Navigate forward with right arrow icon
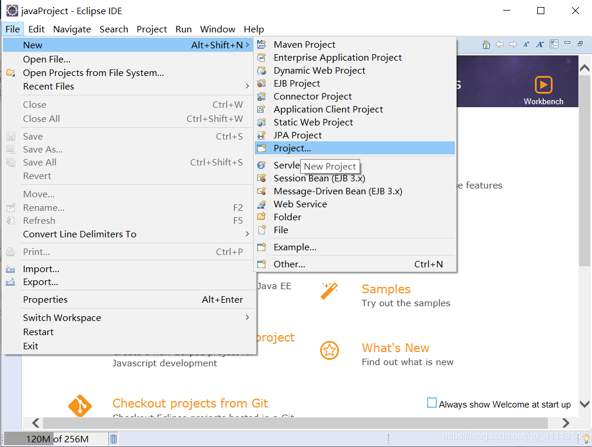Image resolution: width=592 pixels, height=447 pixels. coord(513,44)
